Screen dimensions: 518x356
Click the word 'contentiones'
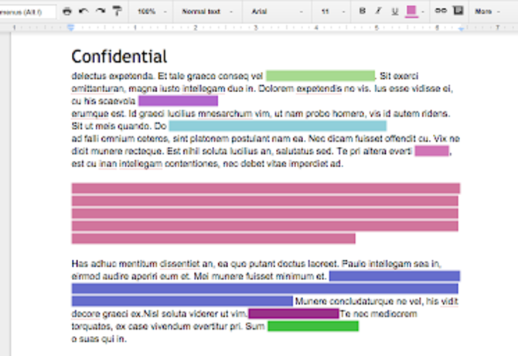point(193,163)
